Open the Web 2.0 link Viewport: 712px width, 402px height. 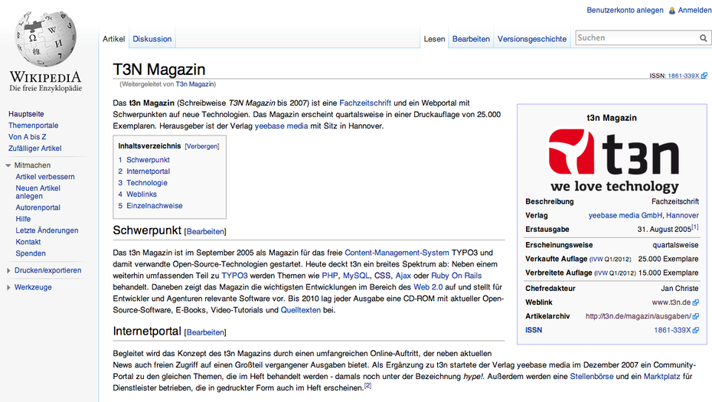(428, 287)
